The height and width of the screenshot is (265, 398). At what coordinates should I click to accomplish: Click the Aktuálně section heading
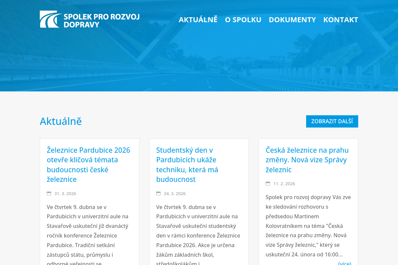(x=61, y=121)
